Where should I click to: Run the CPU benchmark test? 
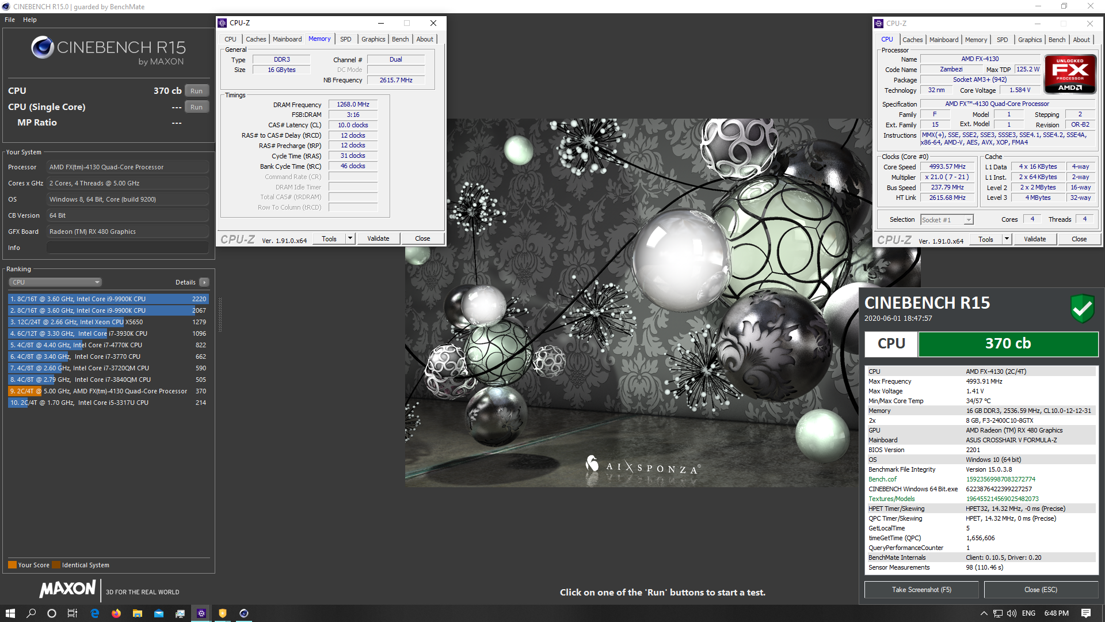[196, 91]
